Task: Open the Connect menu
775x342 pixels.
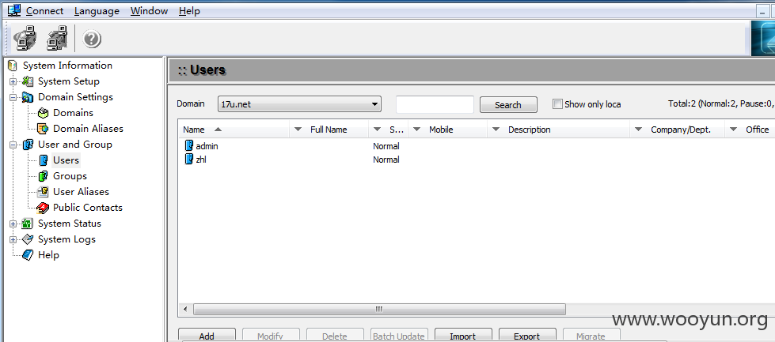Action: (44, 11)
